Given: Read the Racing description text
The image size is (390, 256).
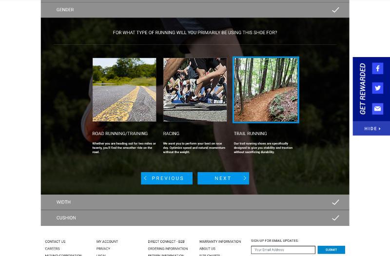Looking at the screenshot, I should pos(194,148).
